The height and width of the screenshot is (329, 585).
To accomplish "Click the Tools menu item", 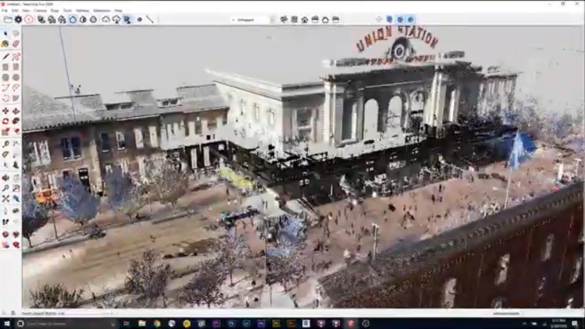I will click(68, 10).
